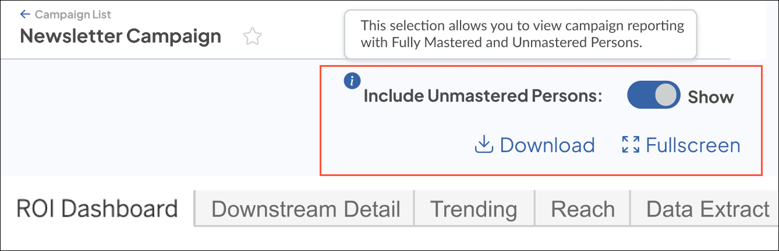
Task: Open the Data Extract tab
Action: coord(708,209)
